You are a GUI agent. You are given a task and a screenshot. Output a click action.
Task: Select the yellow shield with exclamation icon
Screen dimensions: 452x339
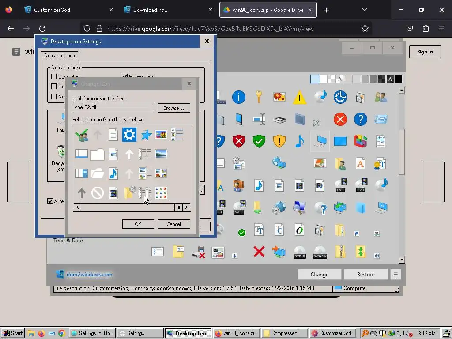[x=279, y=141]
